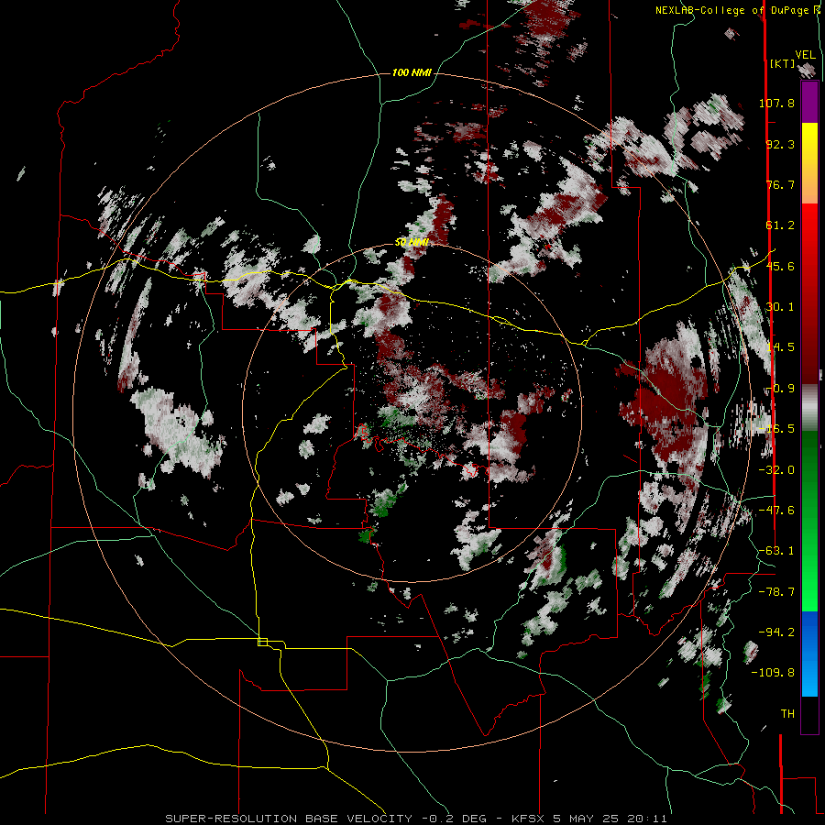Select the -16.5 velocity scale value
Image resolution: width=825 pixels, height=825 pixels.
click(776, 429)
